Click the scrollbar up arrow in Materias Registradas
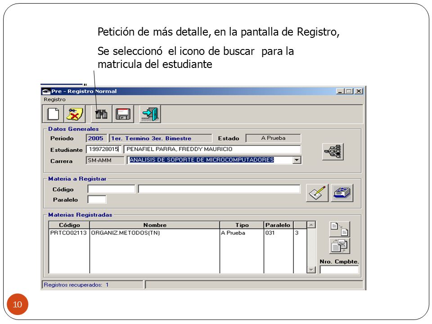This screenshot has width=432, height=324. (311, 225)
